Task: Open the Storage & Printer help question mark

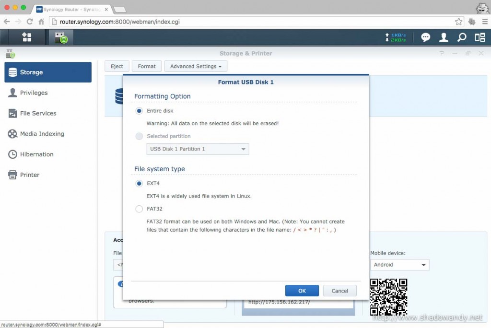Action: tap(442, 53)
